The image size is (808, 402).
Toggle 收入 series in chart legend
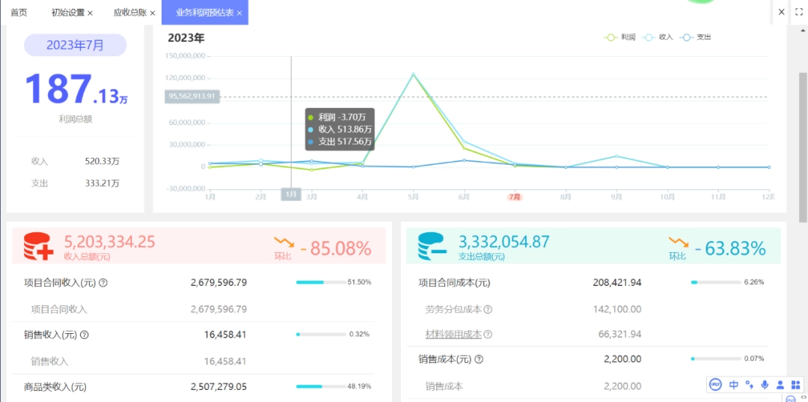click(x=658, y=37)
